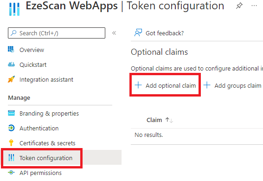
Task: Sort by the Claim column header
Action: tap(154, 120)
